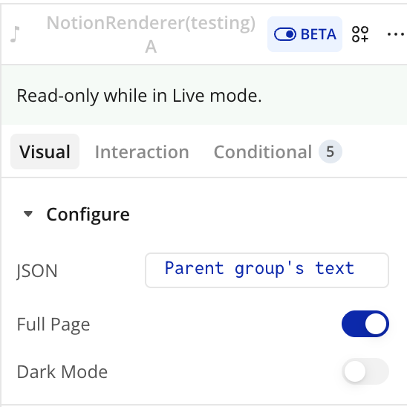
Task: Click the JSON expression input box
Action: [x=267, y=270]
